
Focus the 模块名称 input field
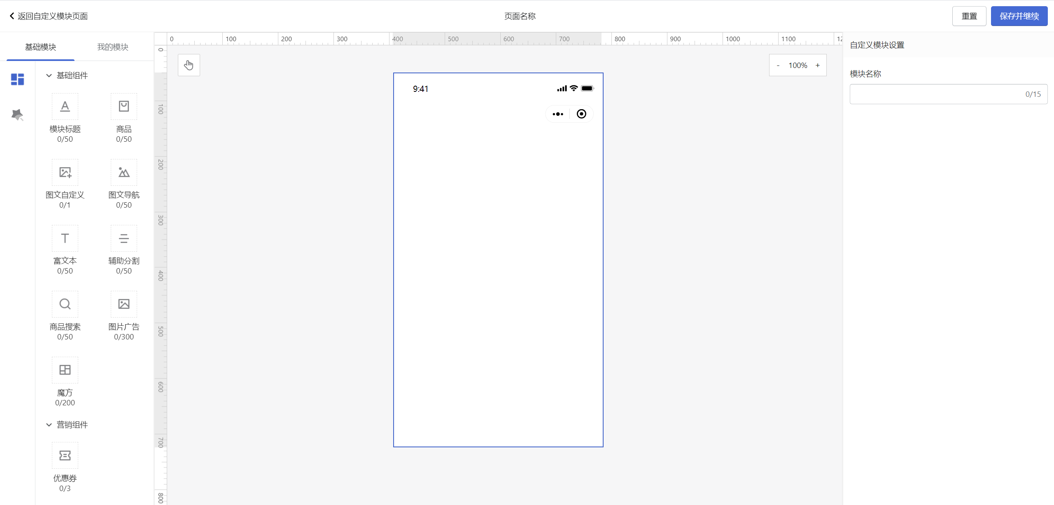coord(935,94)
